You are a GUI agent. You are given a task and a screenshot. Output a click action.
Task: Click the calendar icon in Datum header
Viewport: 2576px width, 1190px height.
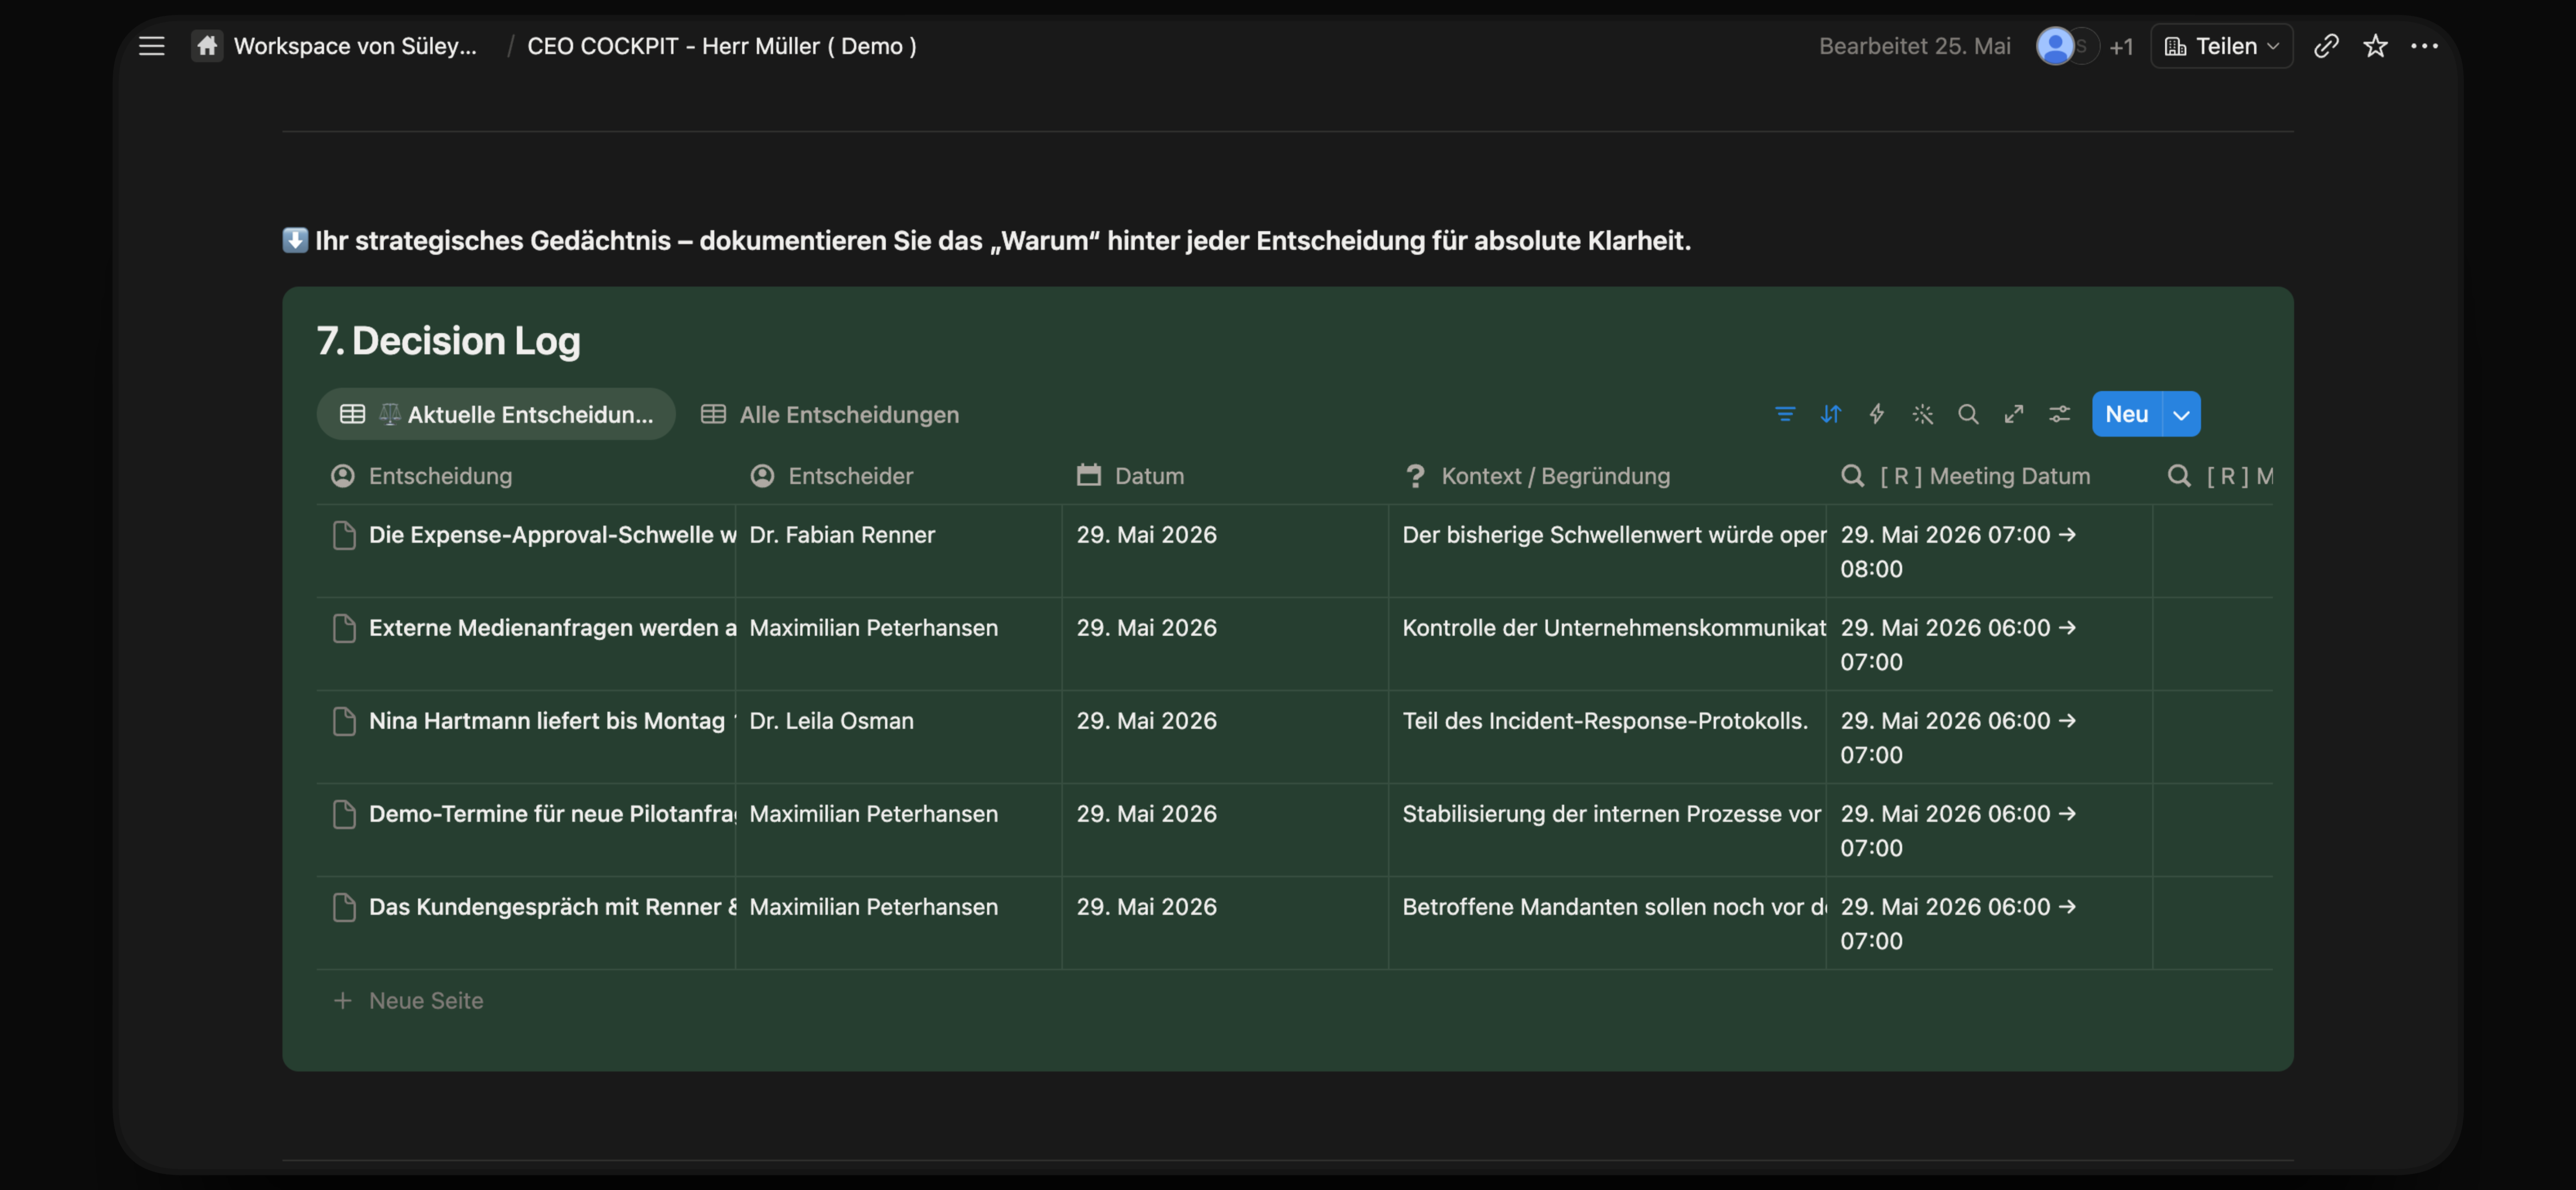click(x=1089, y=475)
